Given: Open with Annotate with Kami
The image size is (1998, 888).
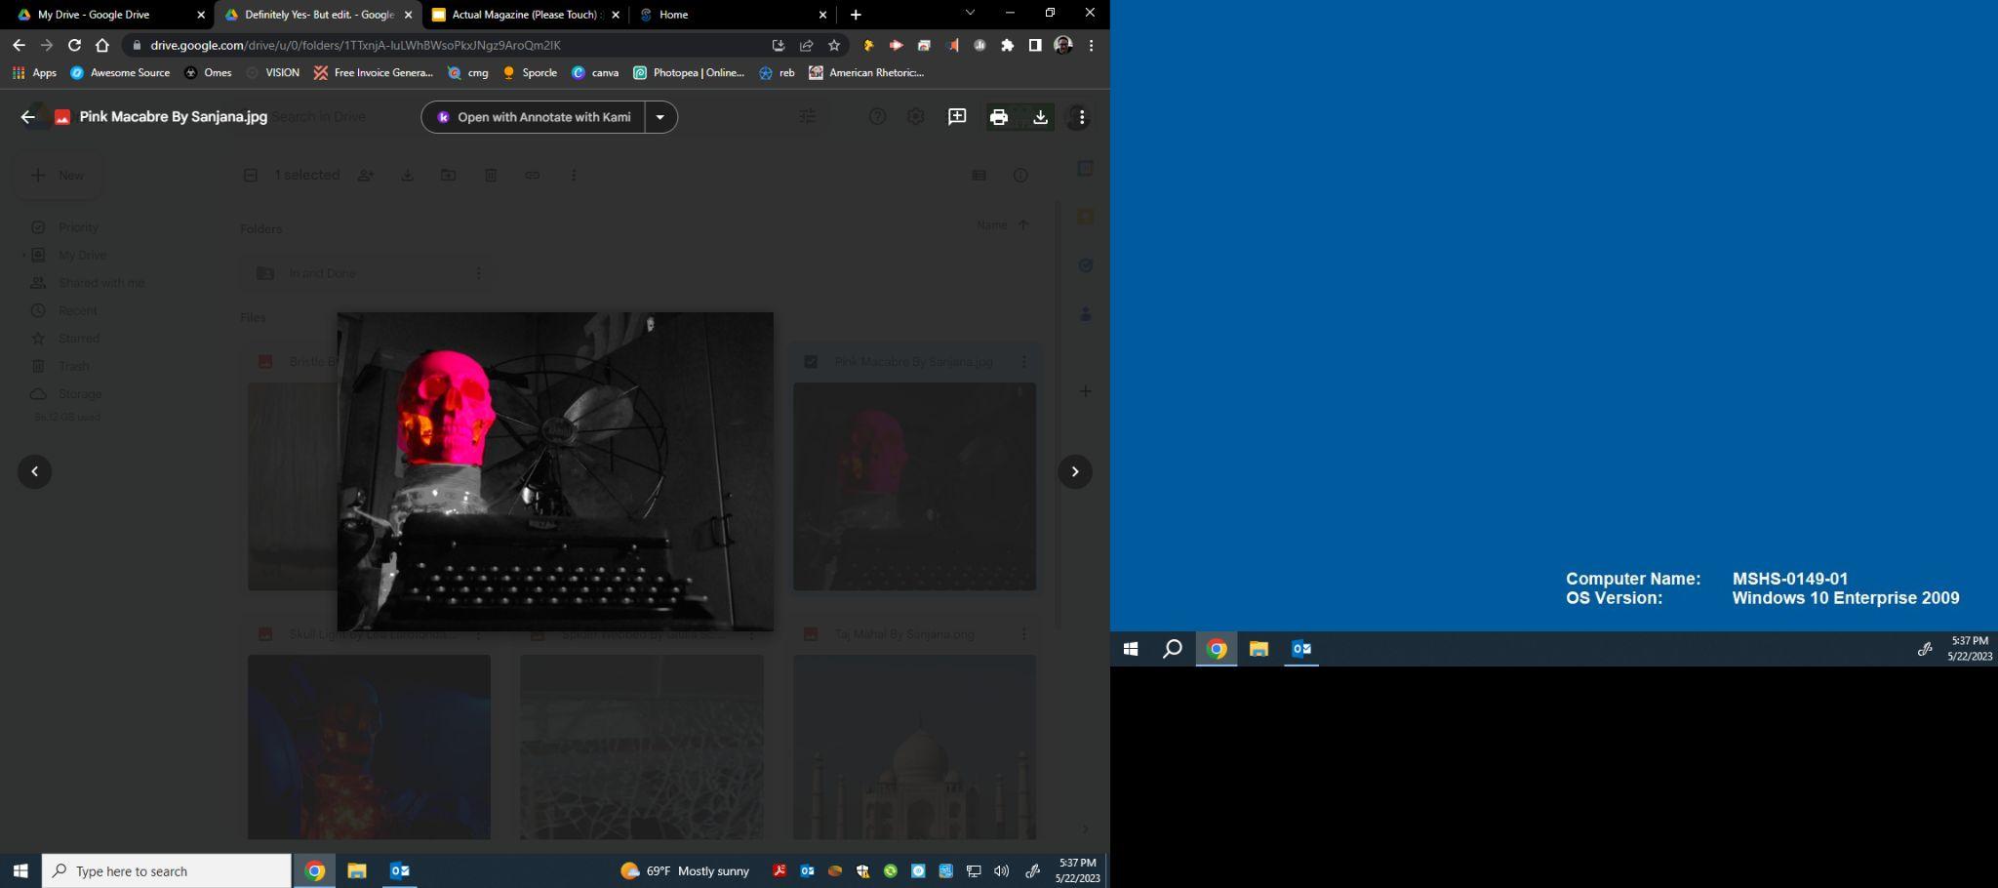Looking at the screenshot, I should tap(533, 117).
